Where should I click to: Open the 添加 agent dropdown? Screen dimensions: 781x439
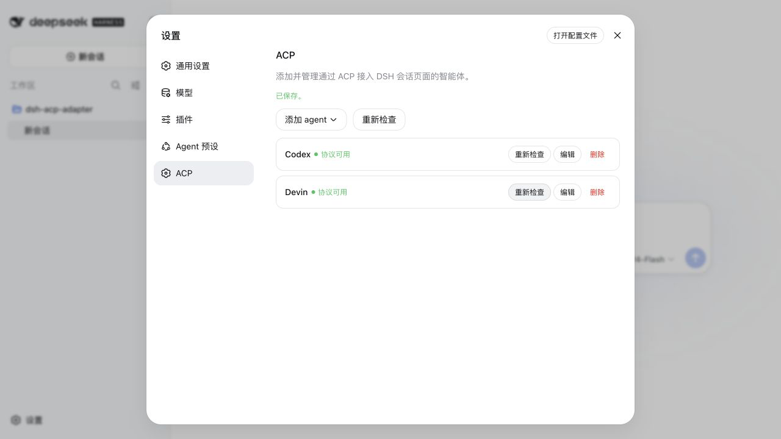tap(311, 120)
